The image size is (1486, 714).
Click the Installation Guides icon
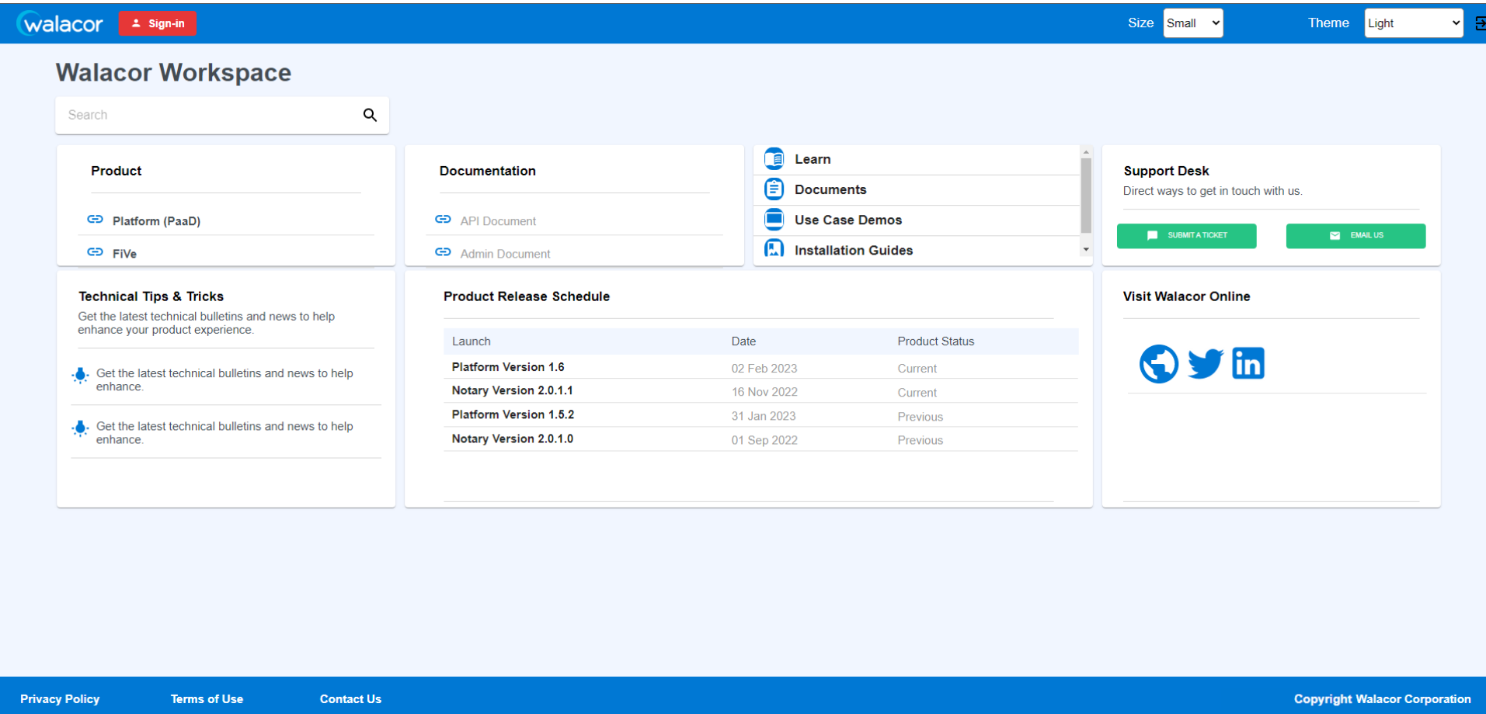pos(774,248)
